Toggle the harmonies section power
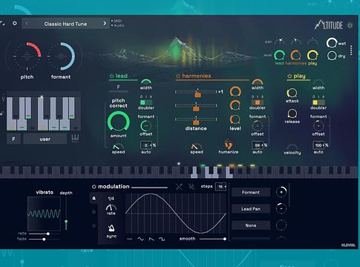360x267 pixels. point(178,76)
